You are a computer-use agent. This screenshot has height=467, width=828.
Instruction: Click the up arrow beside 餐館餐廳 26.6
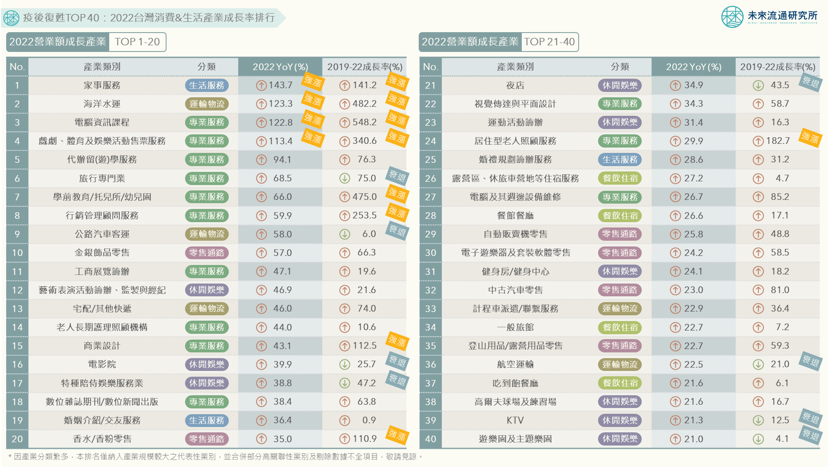click(x=675, y=215)
